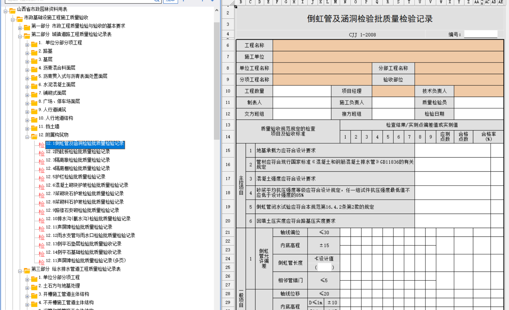Click the form title 倒虹管及涵洞检验批质量检验记录
This screenshot has height=310, width=509.
click(370, 19)
